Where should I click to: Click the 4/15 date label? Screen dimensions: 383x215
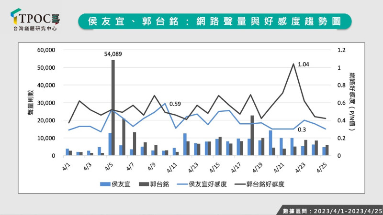click(x=214, y=168)
